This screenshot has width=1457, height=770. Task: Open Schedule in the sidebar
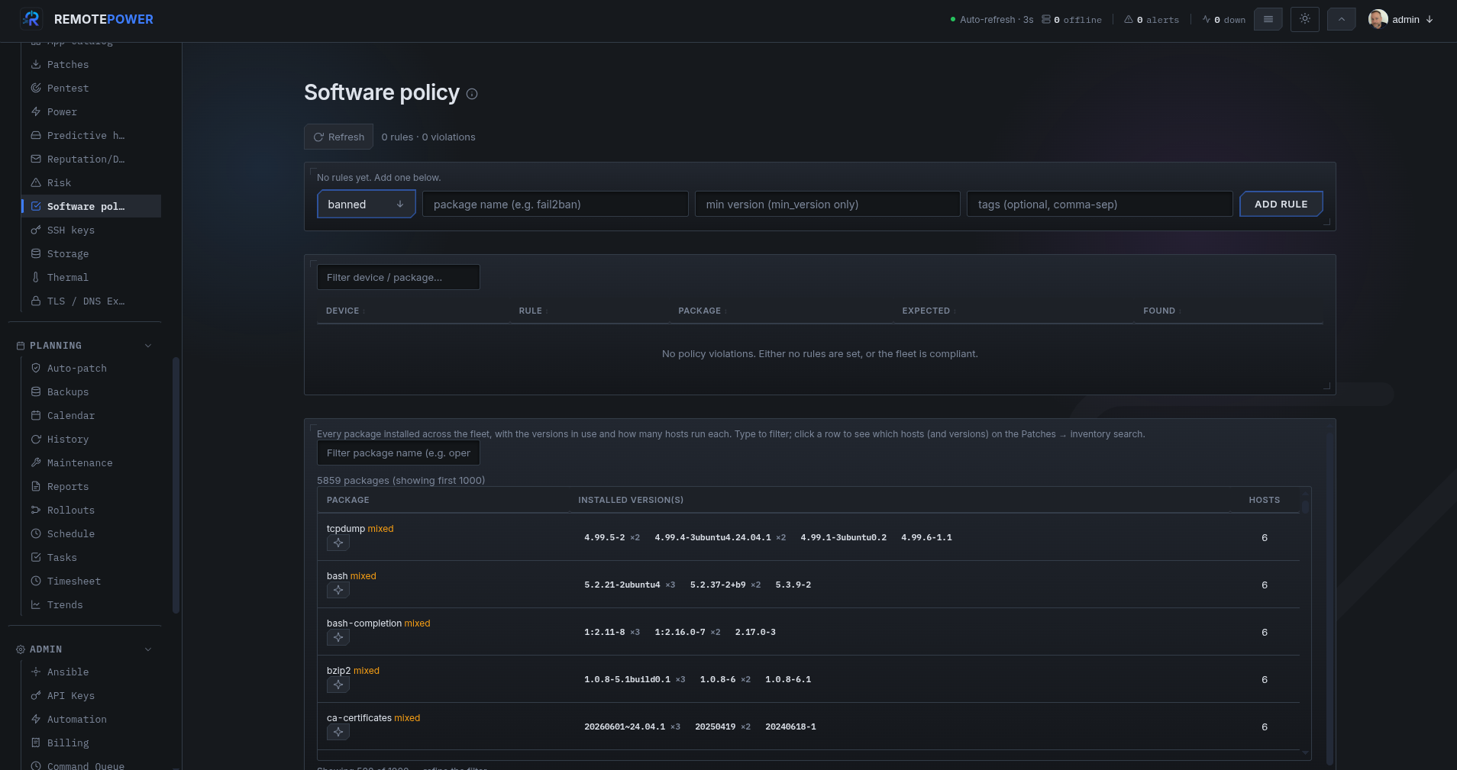(x=92, y=533)
